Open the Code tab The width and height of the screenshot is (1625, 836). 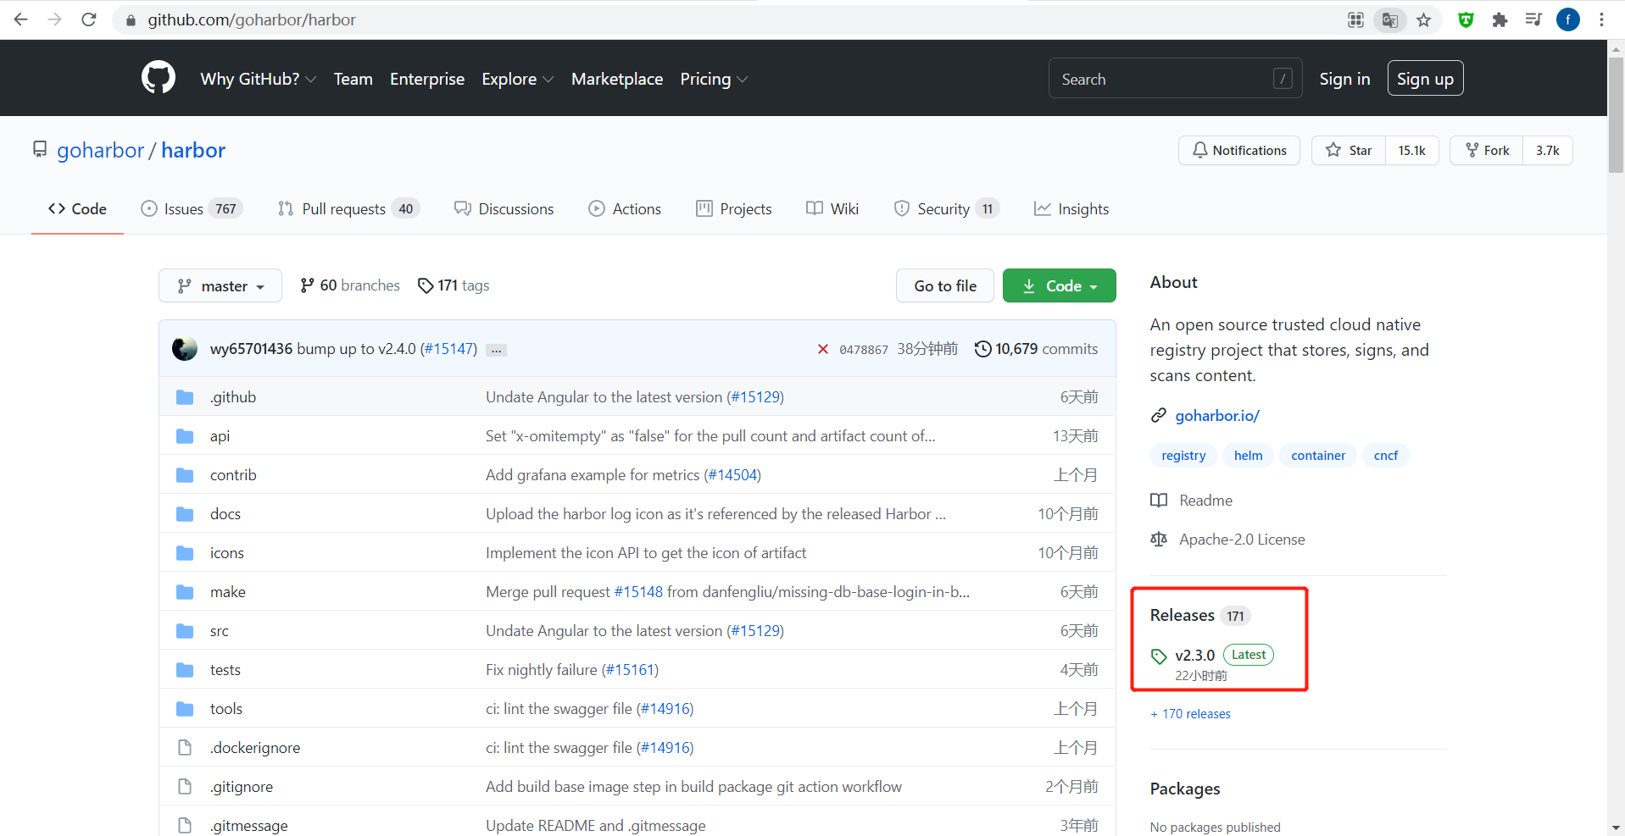pyautogui.click(x=77, y=208)
